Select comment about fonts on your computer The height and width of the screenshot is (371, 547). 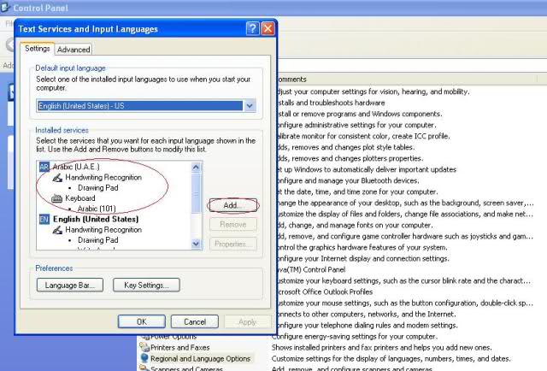[355, 225]
